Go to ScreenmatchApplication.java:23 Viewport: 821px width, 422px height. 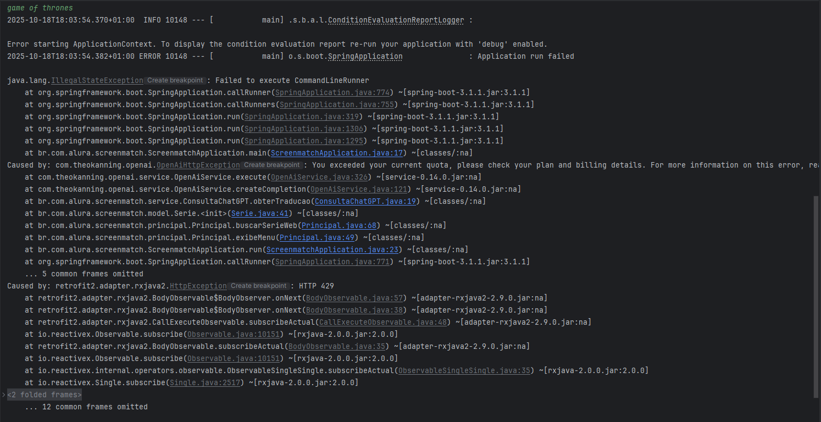click(334, 249)
